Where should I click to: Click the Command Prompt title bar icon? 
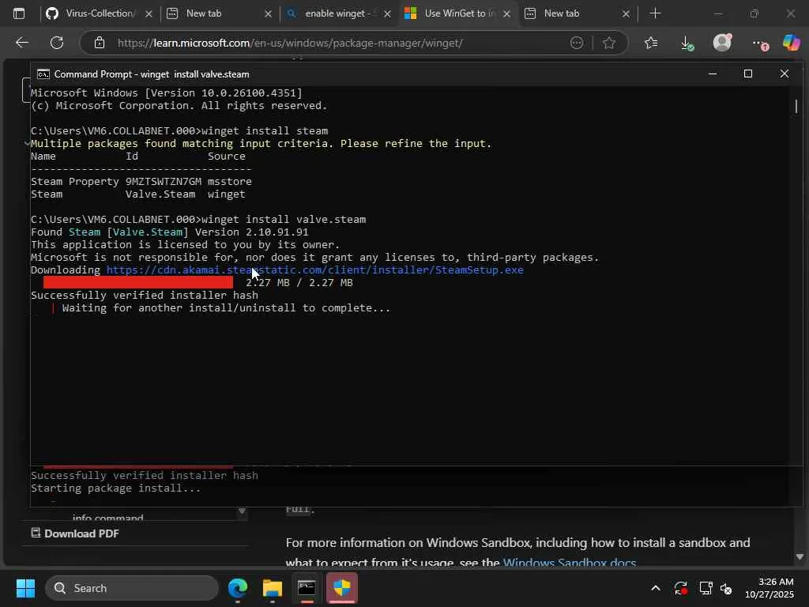click(x=43, y=74)
